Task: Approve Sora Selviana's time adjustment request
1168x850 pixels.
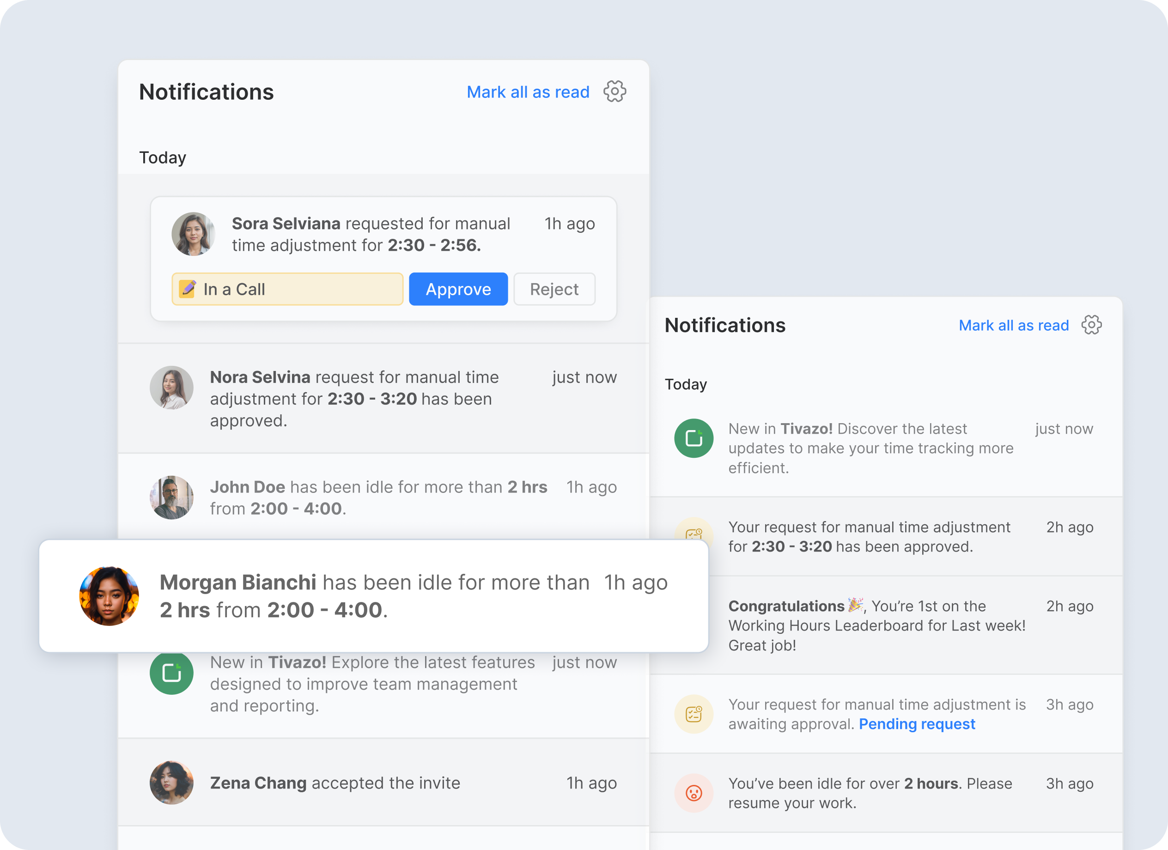Action: pos(458,289)
